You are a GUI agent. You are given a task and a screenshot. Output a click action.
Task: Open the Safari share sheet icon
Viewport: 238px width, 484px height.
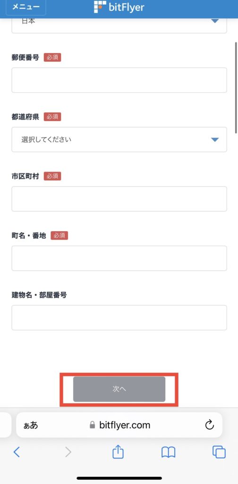click(118, 452)
